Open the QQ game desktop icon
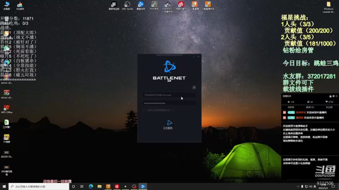 click(20, 5)
